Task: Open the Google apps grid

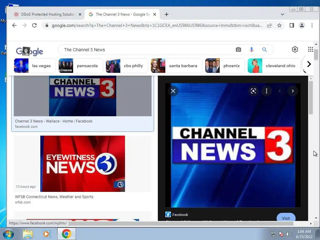Action: point(310,49)
